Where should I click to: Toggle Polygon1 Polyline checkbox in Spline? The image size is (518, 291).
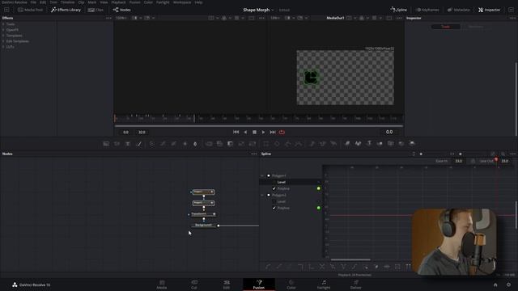pyautogui.click(x=274, y=188)
